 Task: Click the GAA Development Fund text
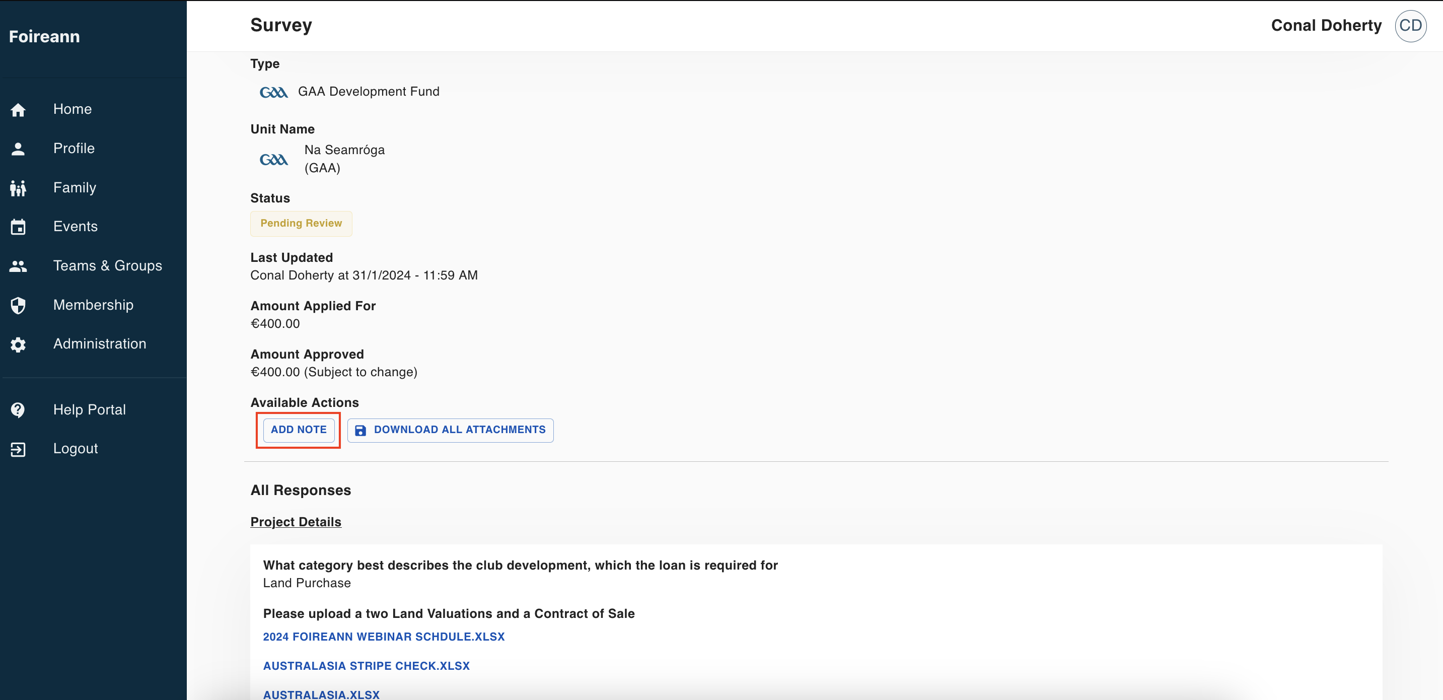[369, 91]
